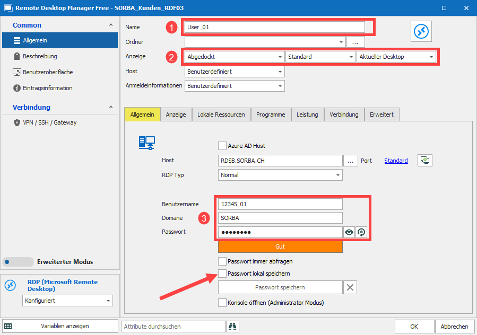This screenshot has height=335, width=477.
Task: Enable Passwort lokal speichern checkbox
Action: pos(222,274)
